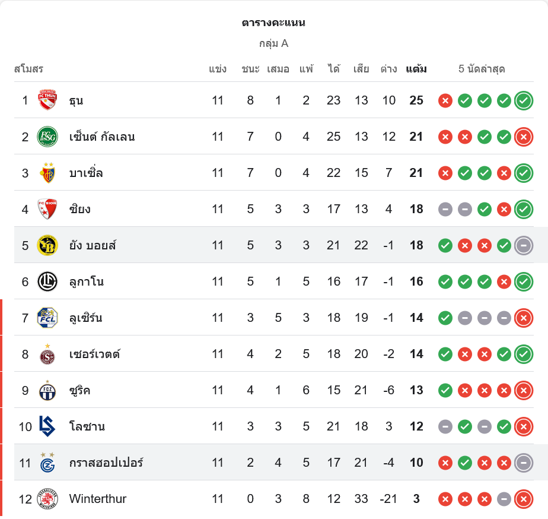Screen dimensions: 548x519
Task: Click the แต้ม points column header
Action: [416, 69]
